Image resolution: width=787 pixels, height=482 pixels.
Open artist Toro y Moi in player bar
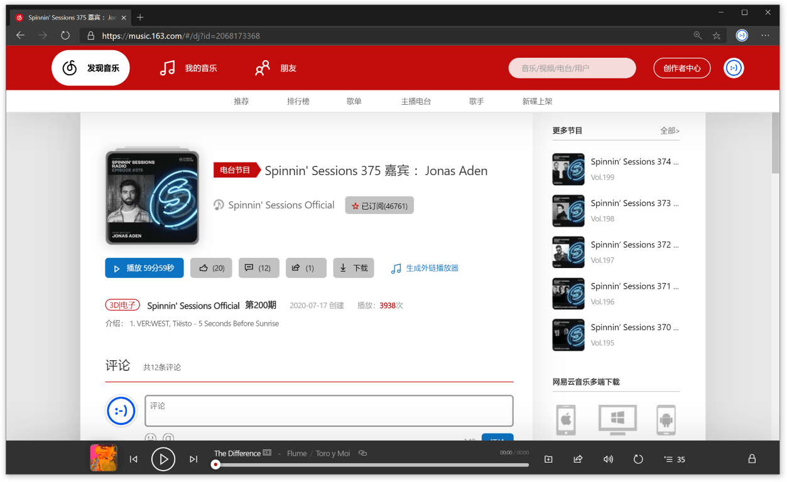(x=333, y=453)
